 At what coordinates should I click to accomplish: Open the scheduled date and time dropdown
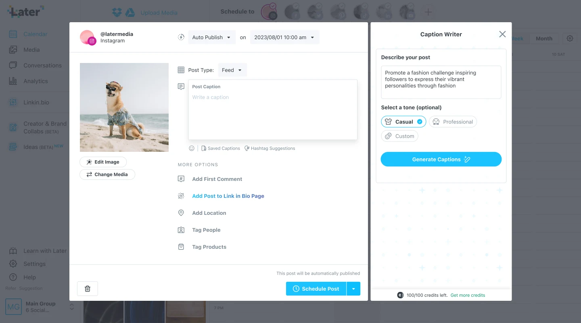[284, 37]
